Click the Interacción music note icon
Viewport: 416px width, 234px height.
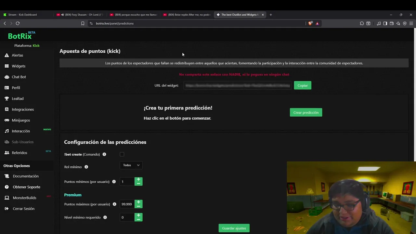[6, 131]
